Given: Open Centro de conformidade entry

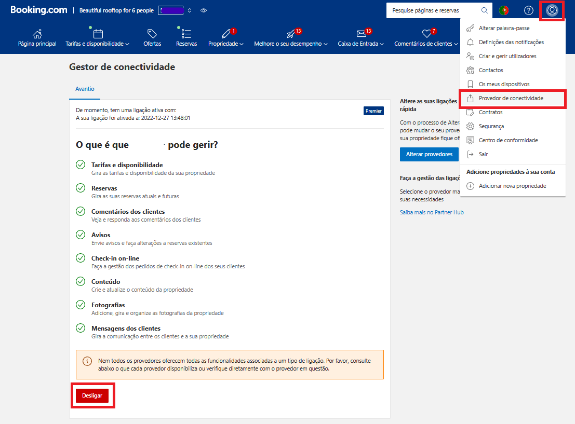Looking at the screenshot, I should [x=513, y=140].
